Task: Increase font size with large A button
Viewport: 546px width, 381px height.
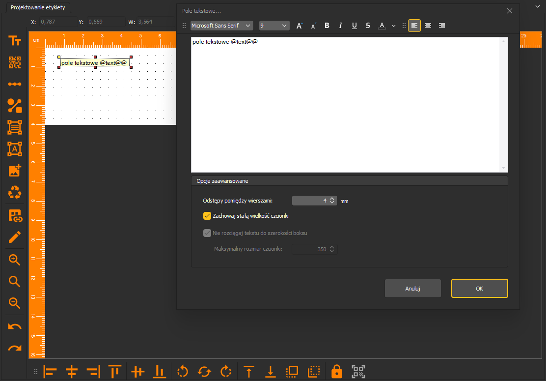Action: tap(299, 26)
